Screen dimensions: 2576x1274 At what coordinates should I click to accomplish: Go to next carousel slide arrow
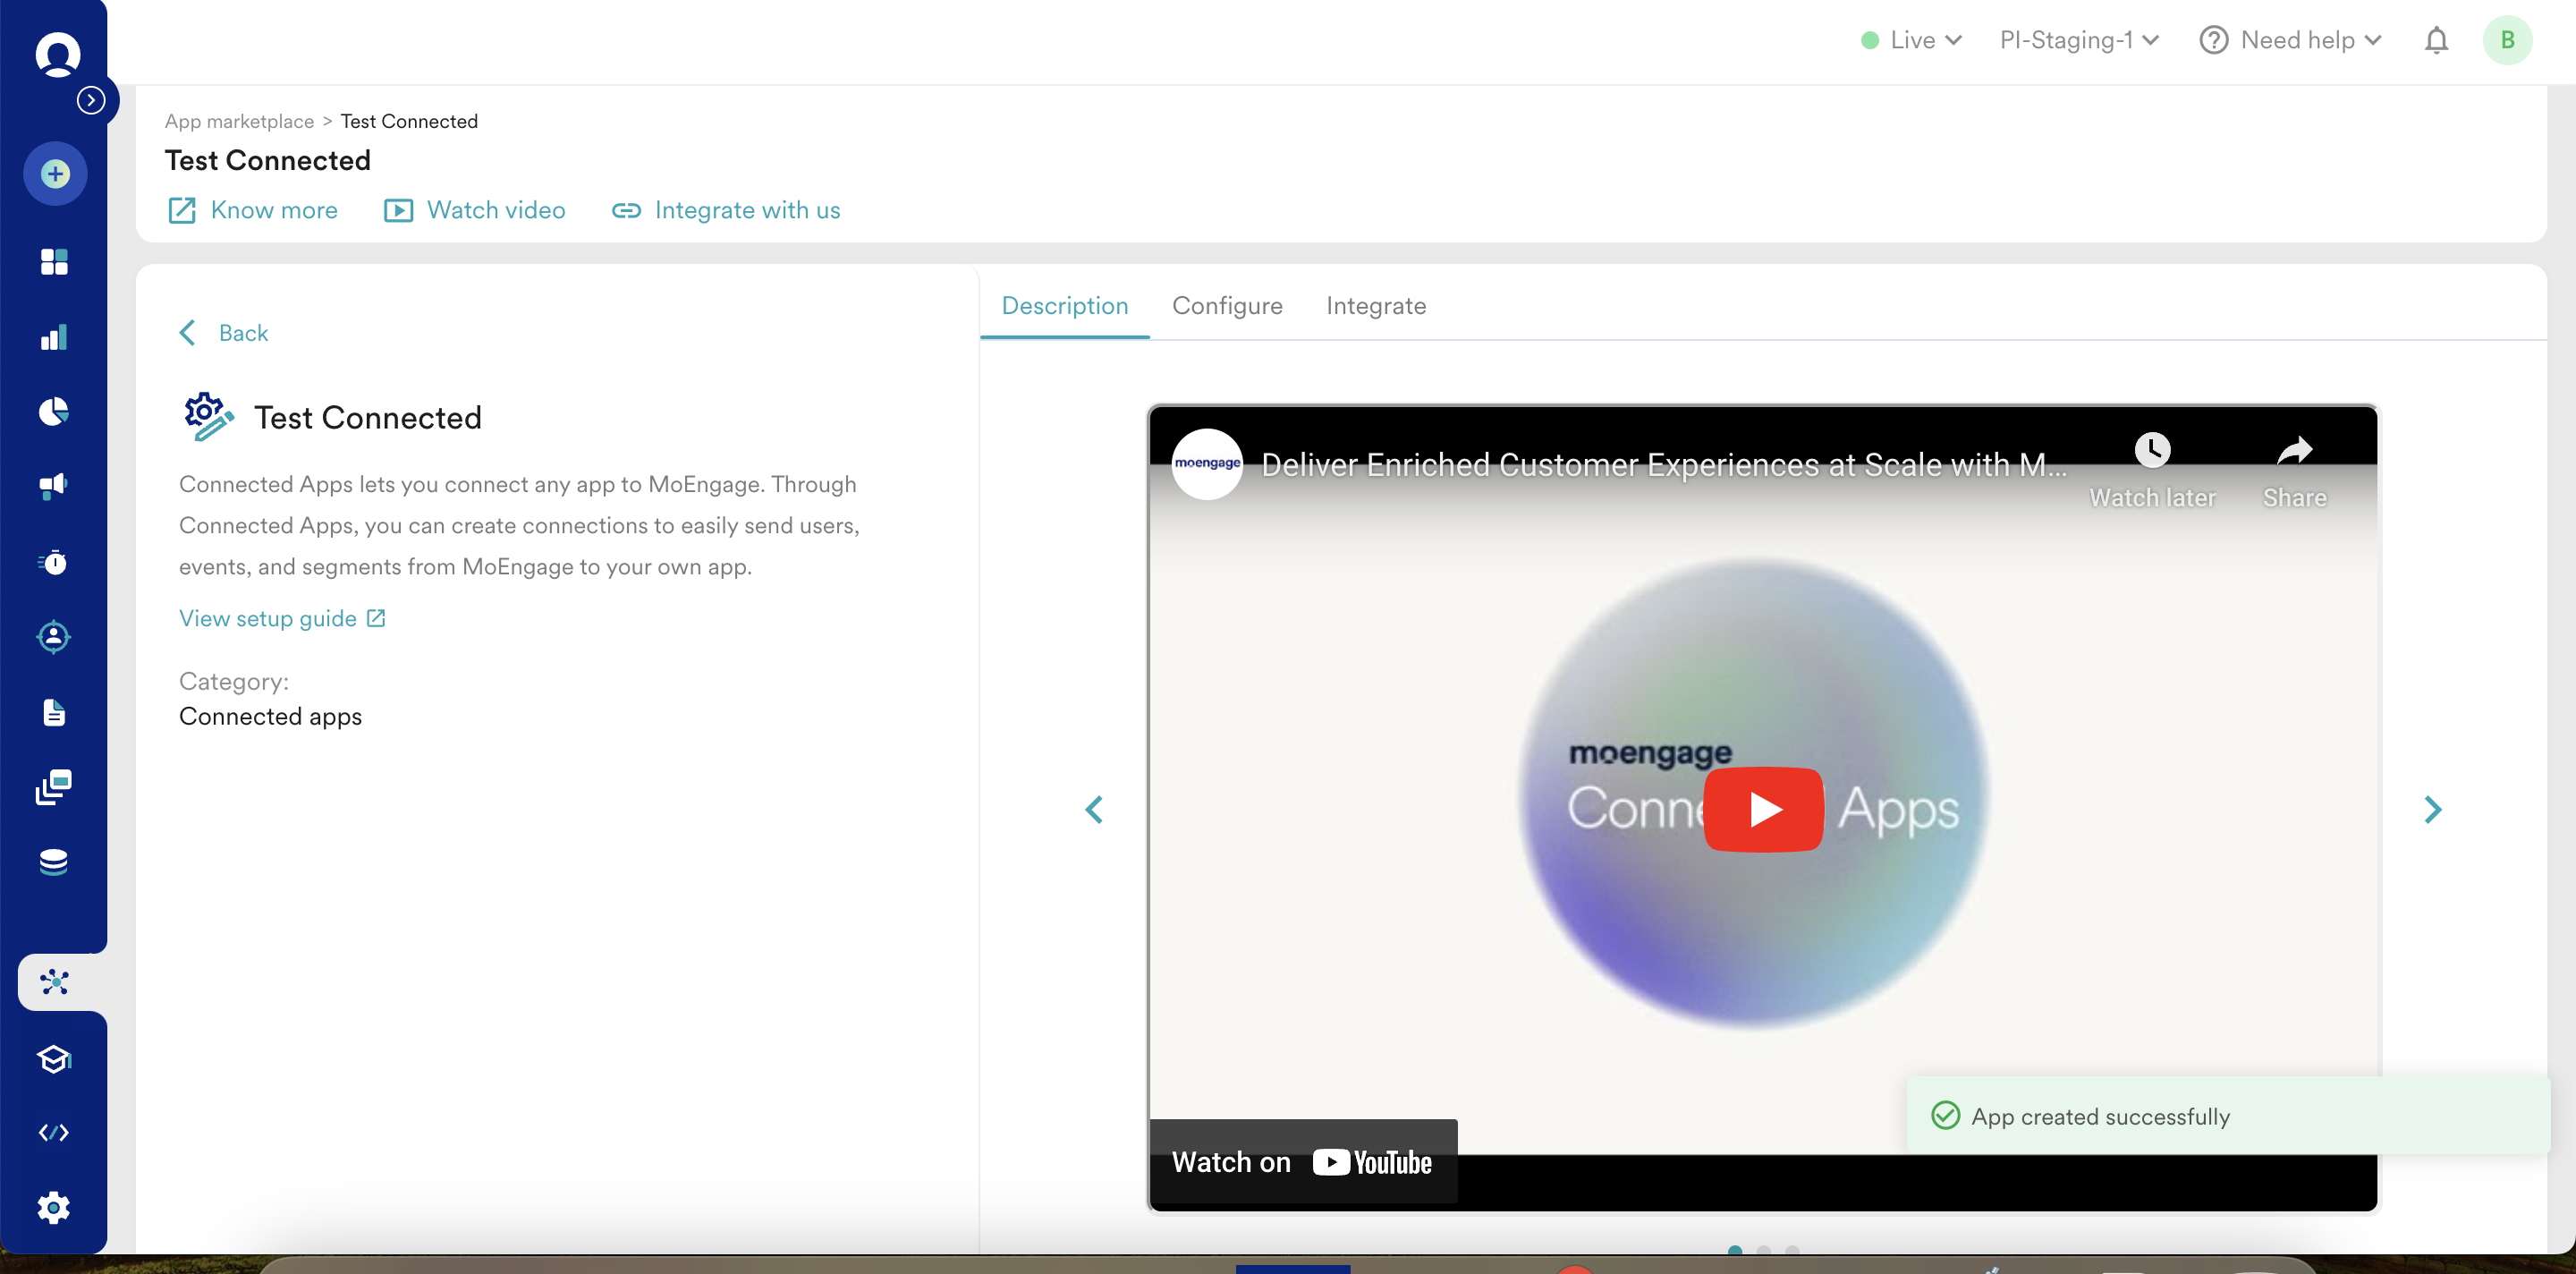tap(2432, 809)
